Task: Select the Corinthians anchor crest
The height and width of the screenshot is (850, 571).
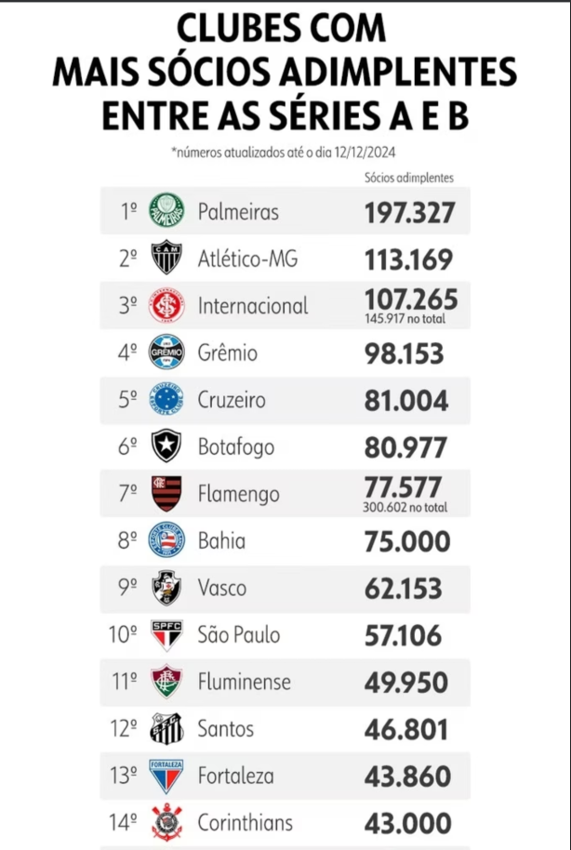Action: click(166, 822)
